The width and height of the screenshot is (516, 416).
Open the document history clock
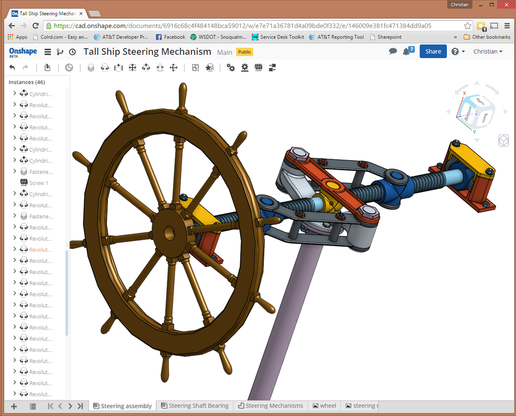[x=72, y=52]
